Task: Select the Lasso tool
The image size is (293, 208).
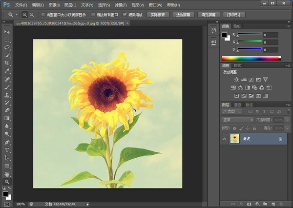Action: click(x=7, y=47)
